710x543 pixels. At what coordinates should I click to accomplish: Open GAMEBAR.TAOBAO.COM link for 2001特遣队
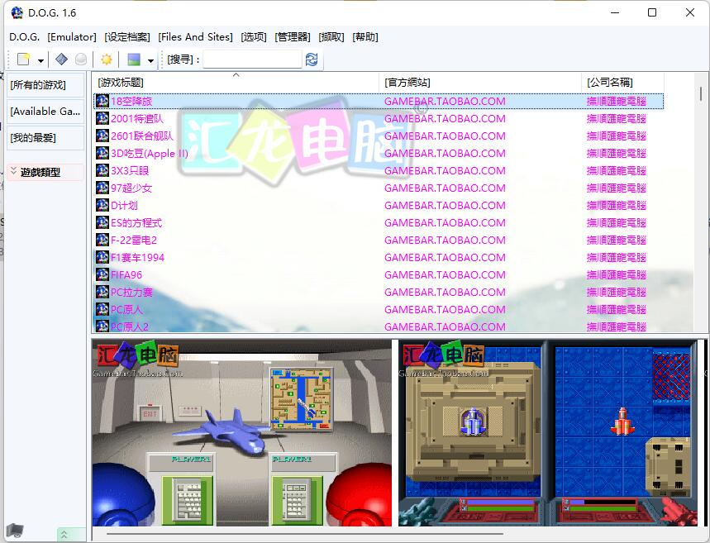(444, 118)
